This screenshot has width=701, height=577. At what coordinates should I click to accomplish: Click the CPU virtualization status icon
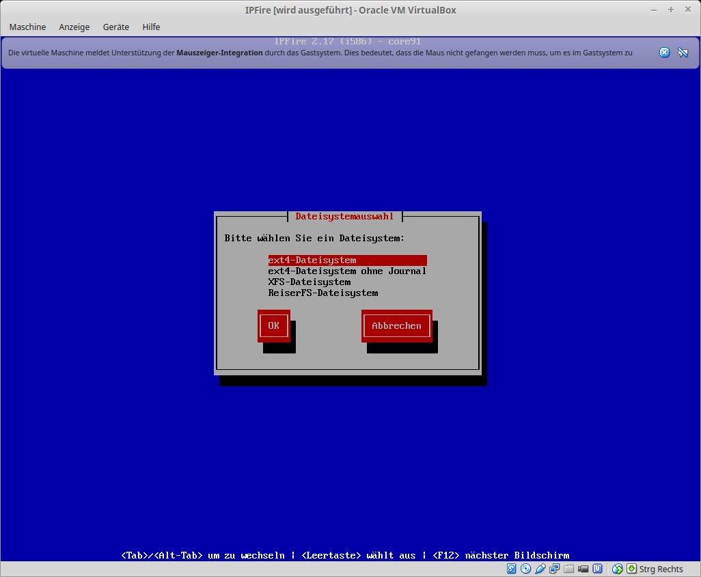[x=597, y=569]
